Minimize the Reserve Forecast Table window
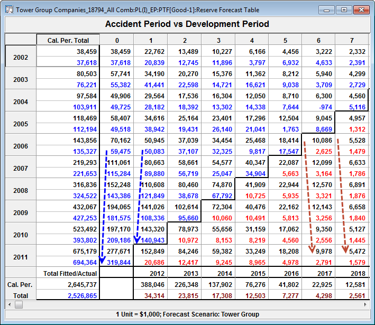 [x=326, y=10]
